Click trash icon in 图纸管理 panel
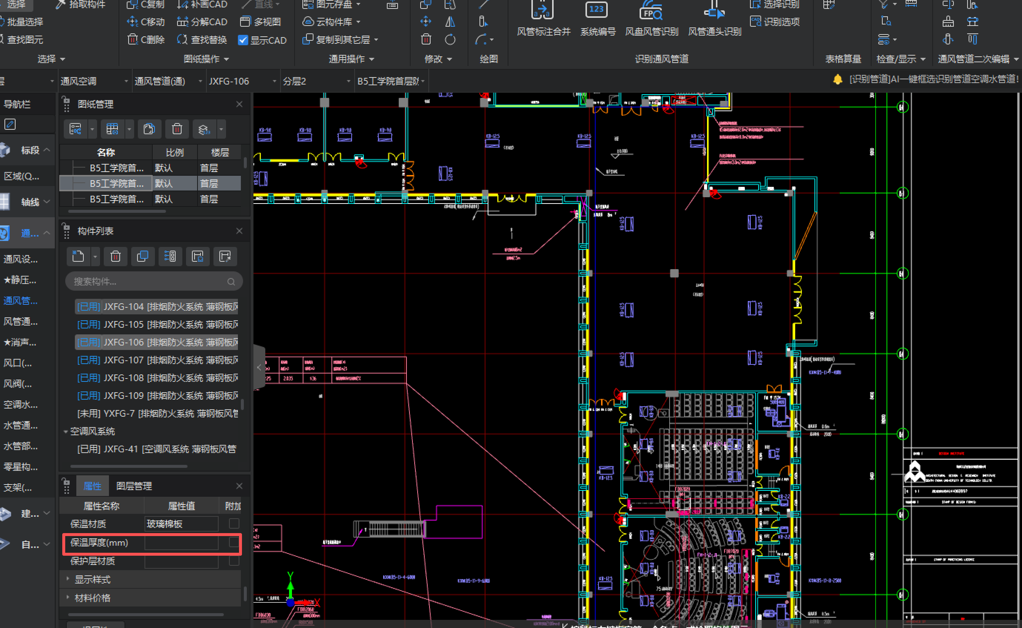The image size is (1022, 628). [x=177, y=129]
